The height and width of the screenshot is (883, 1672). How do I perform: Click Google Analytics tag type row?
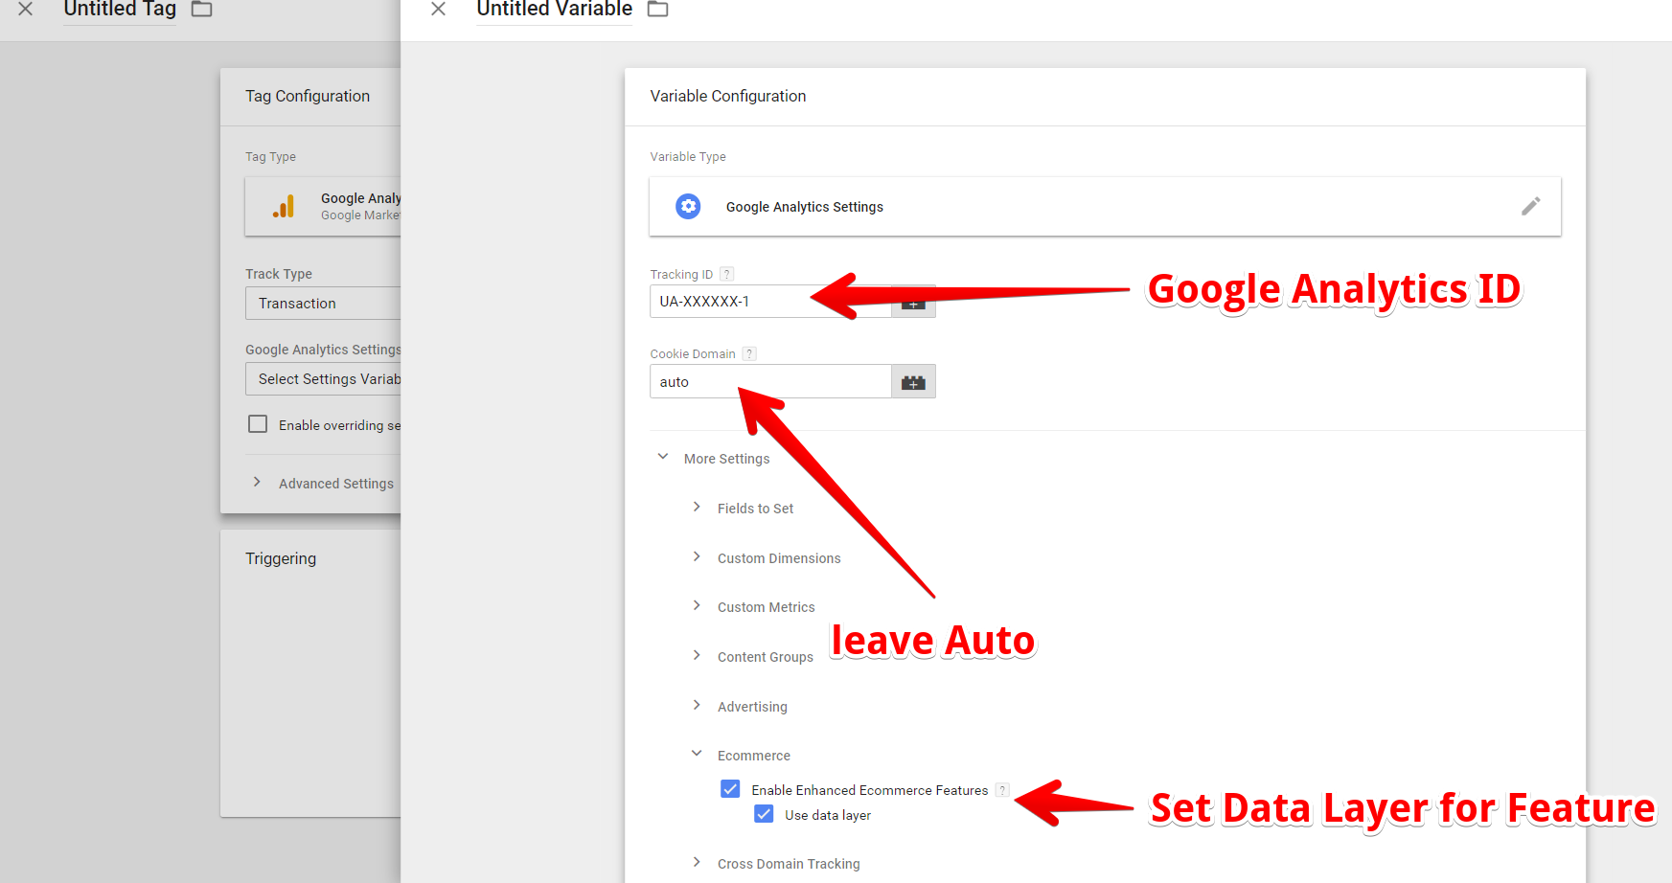(323, 206)
